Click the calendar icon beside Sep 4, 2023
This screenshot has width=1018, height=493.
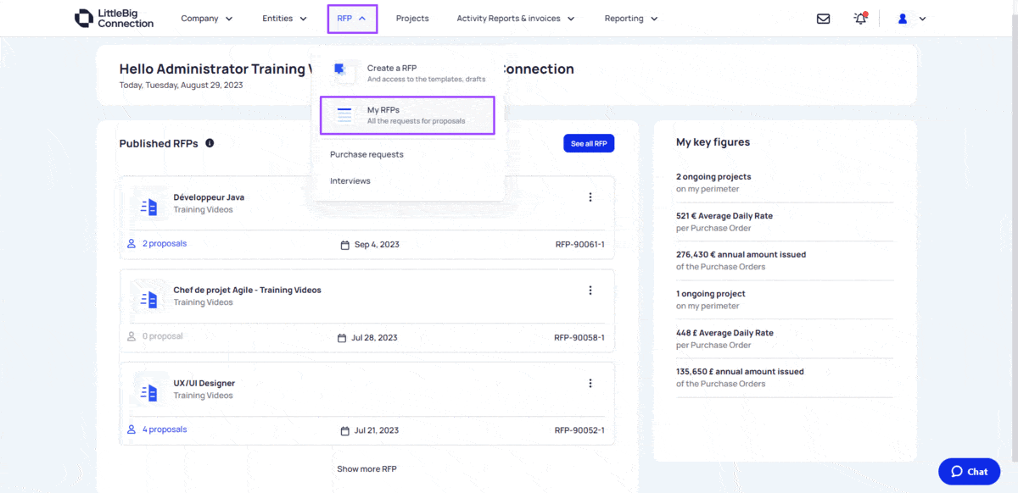344,245
